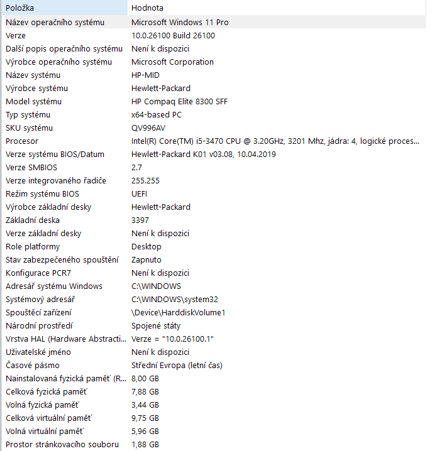Click the value '10.0.26100 Build 26100'
The height and width of the screenshot is (451, 435).
[173, 36]
